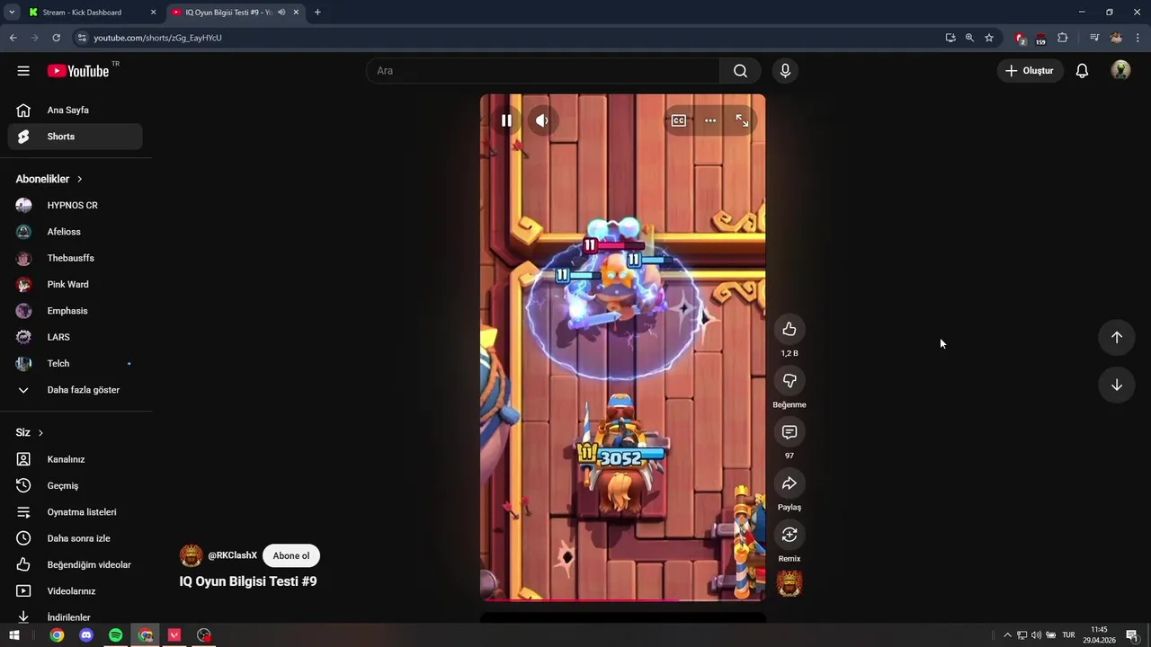This screenshot has height=647, width=1151.
Task: Start voice search with microphone
Action: point(786,71)
